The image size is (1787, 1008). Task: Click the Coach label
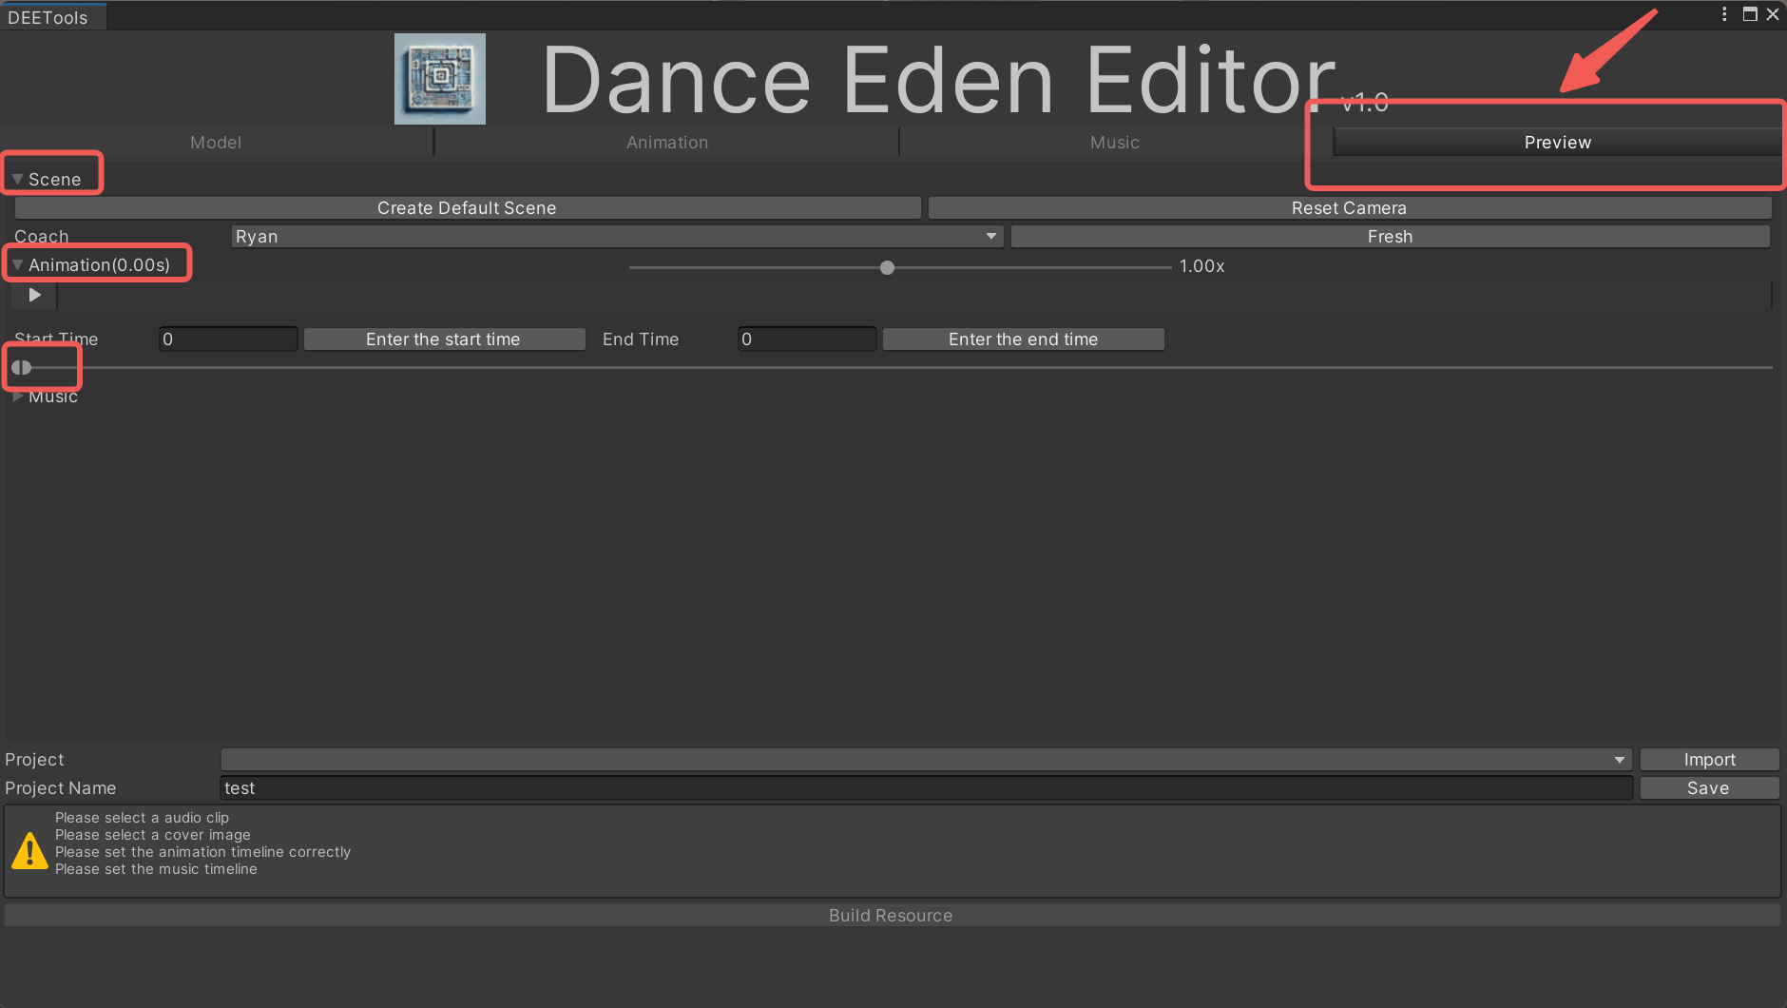pyautogui.click(x=42, y=236)
